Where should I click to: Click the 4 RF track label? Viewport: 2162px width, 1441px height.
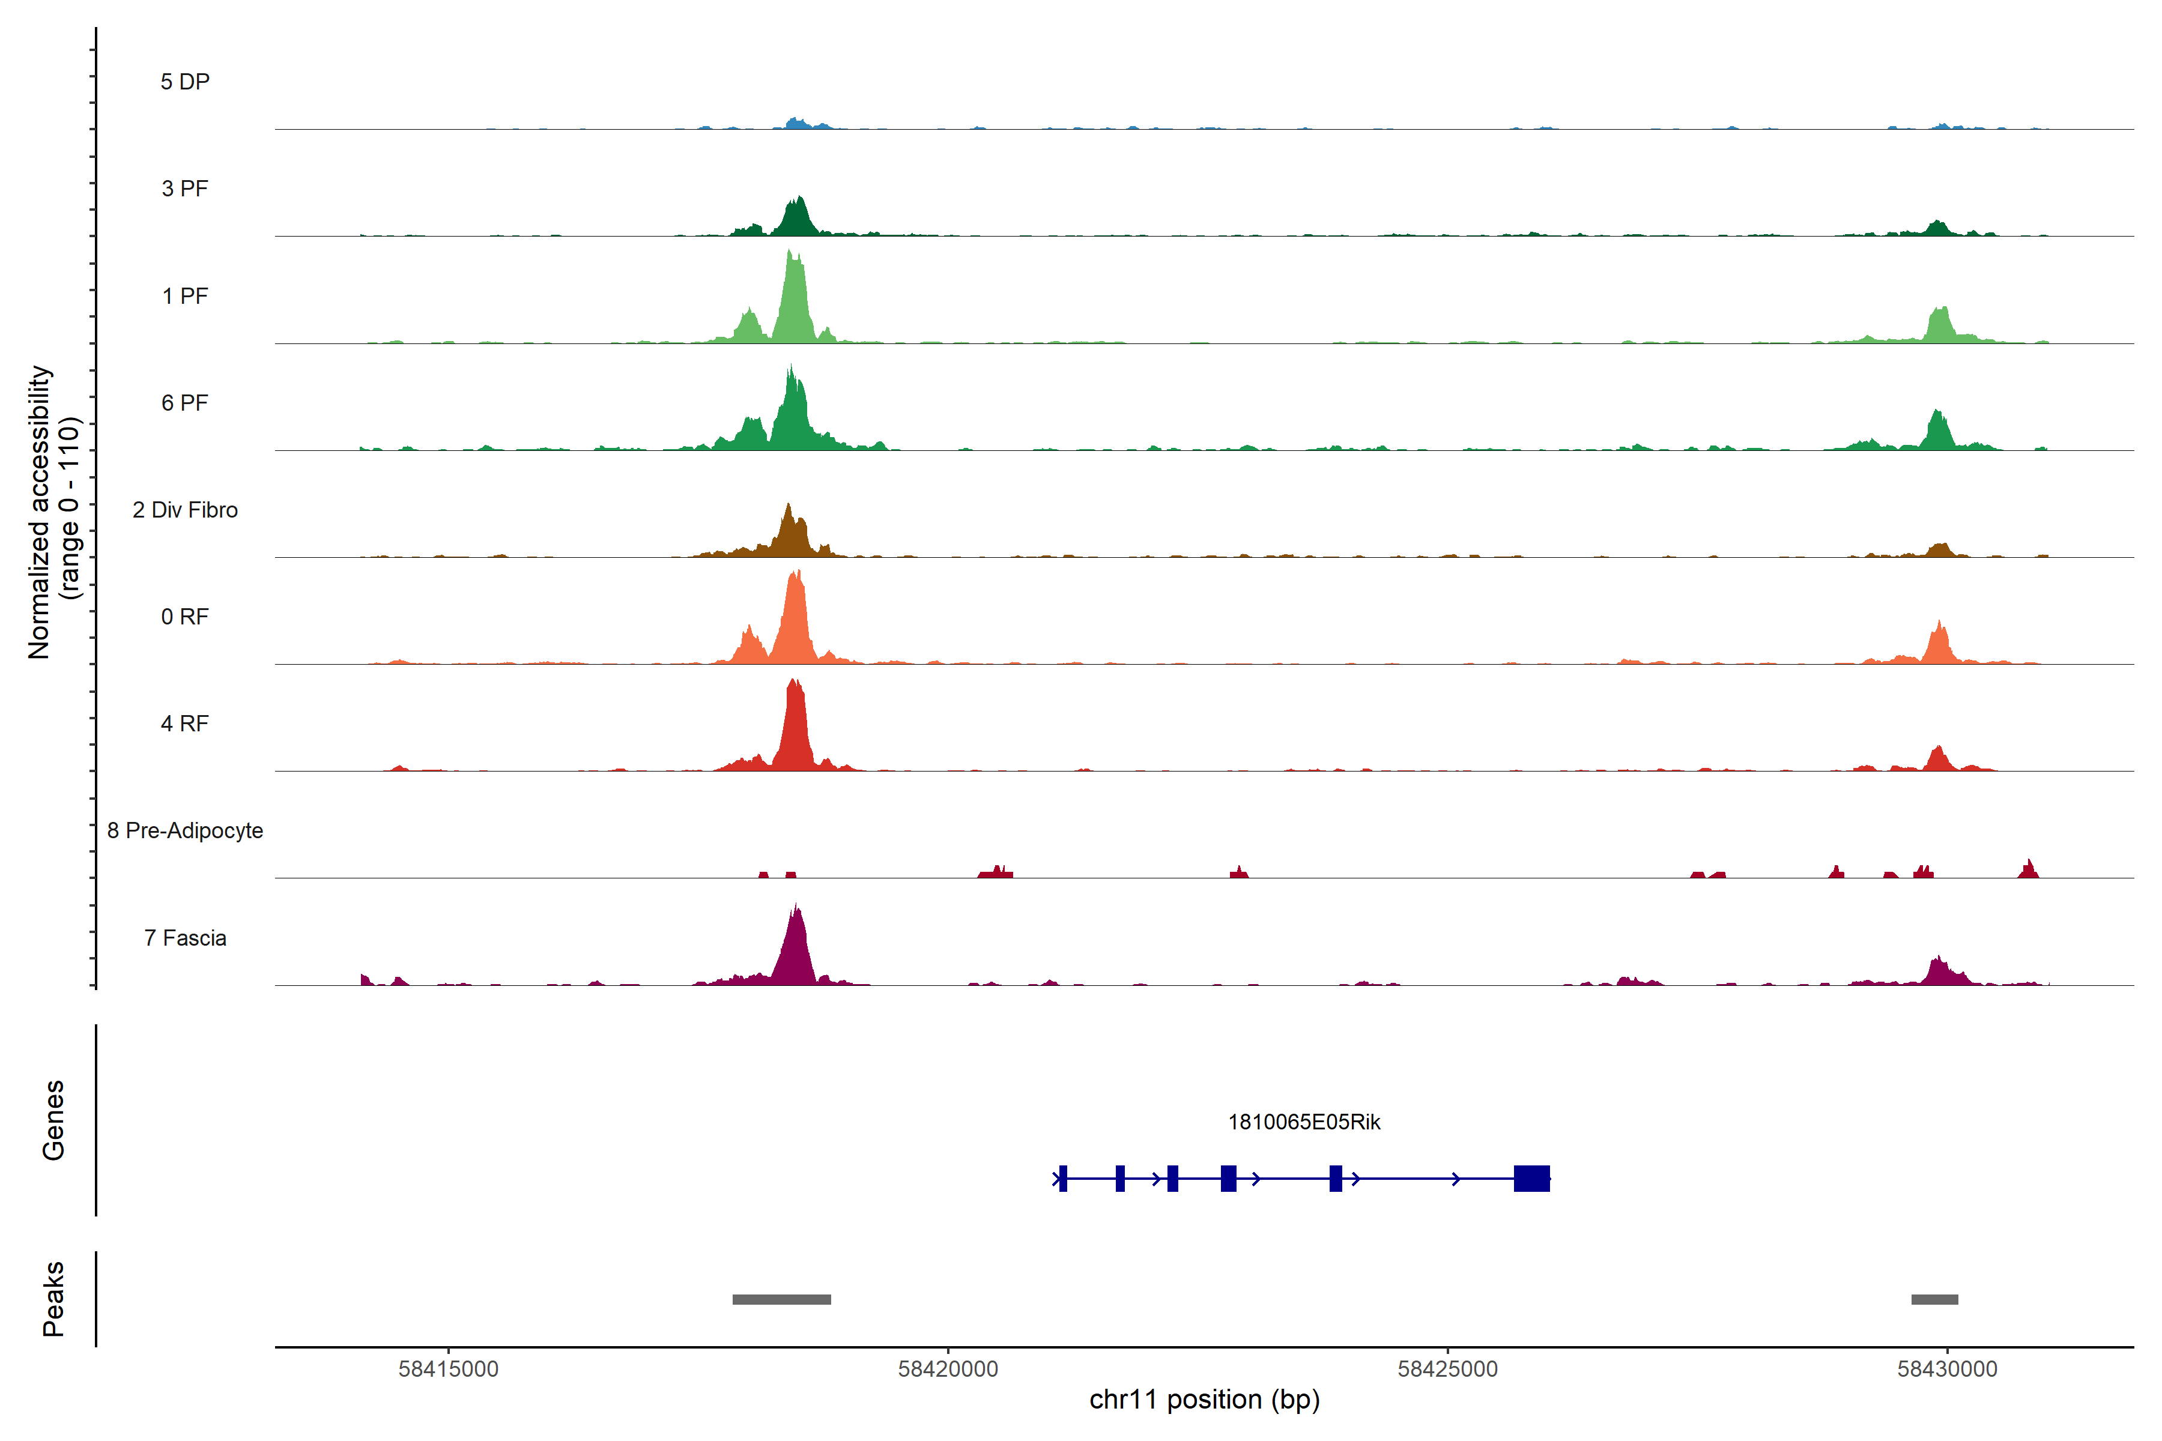coord(185,724)
